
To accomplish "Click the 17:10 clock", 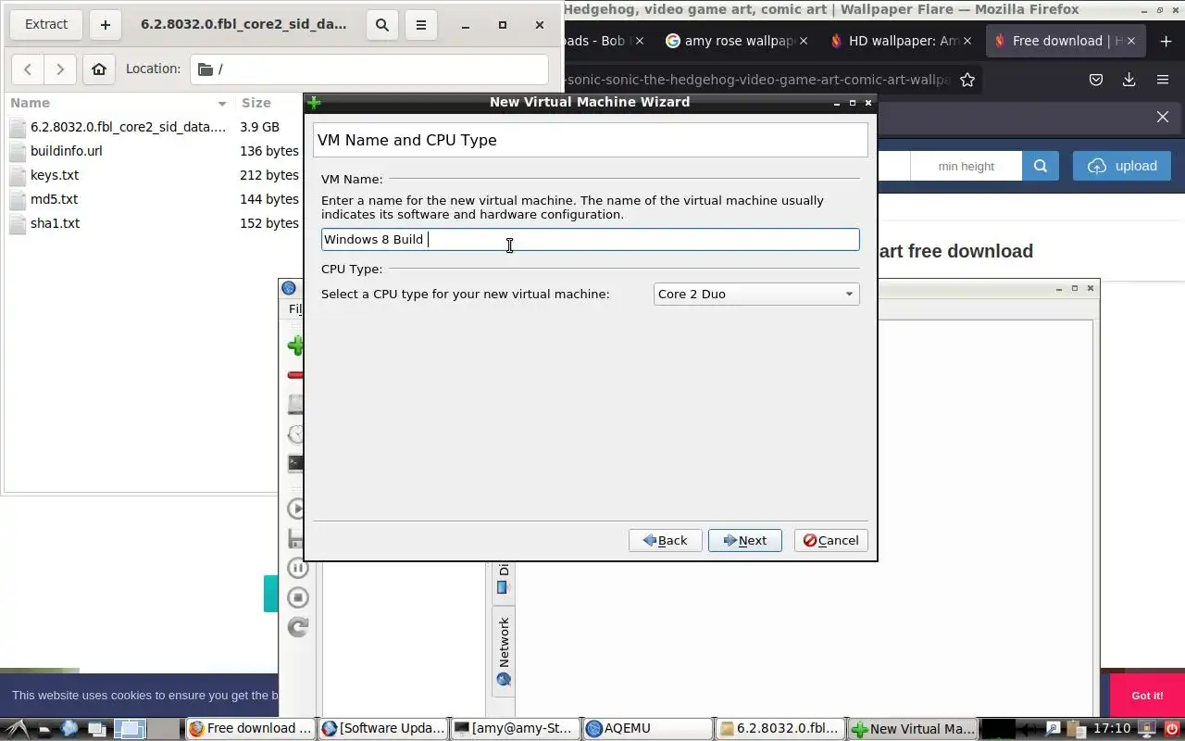I will [x=1112, y=729].
